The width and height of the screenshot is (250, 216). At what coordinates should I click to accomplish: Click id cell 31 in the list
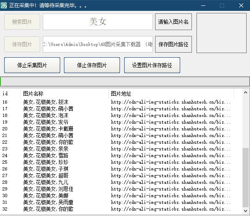pos(5,202)
